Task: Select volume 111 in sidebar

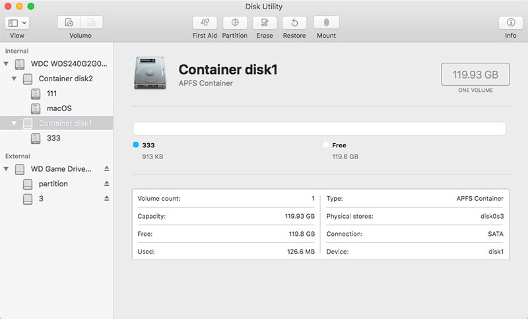Action: tap(53, 94)
